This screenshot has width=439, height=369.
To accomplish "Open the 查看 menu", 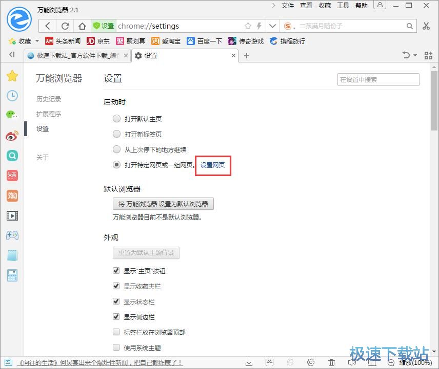I will 306,5.
